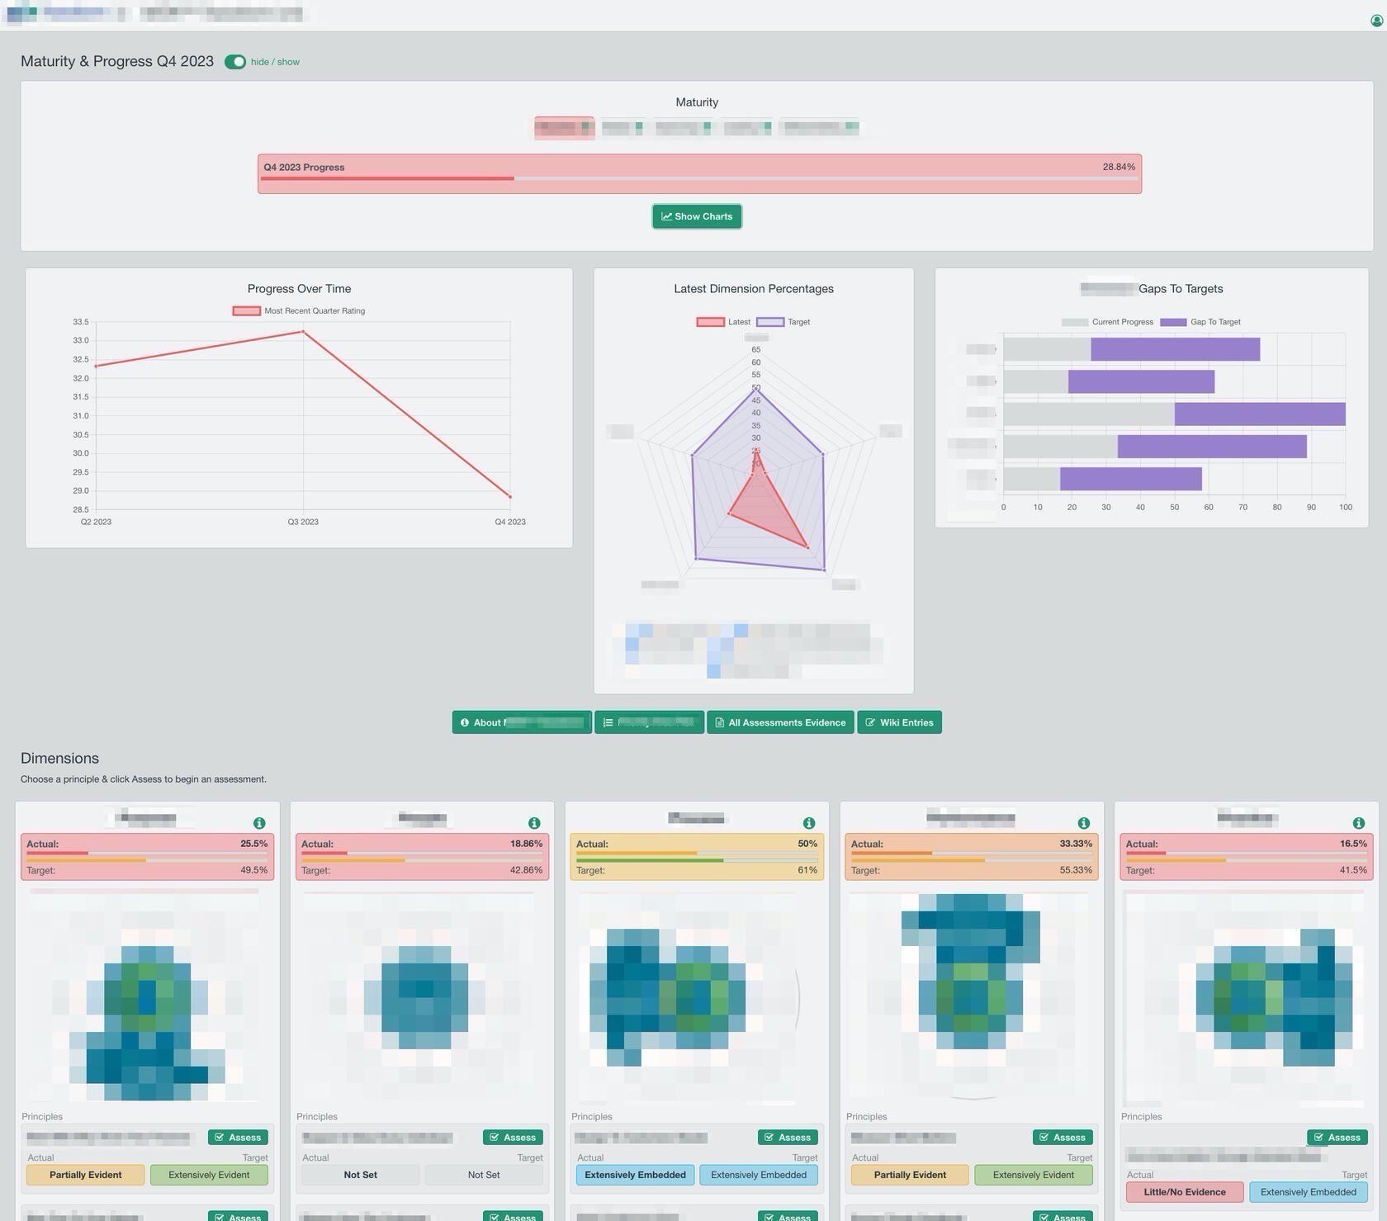The width and height of the screenshot is (1387, 1221).
Task: Open the user account icon at top right
Action: (1376, 21)
